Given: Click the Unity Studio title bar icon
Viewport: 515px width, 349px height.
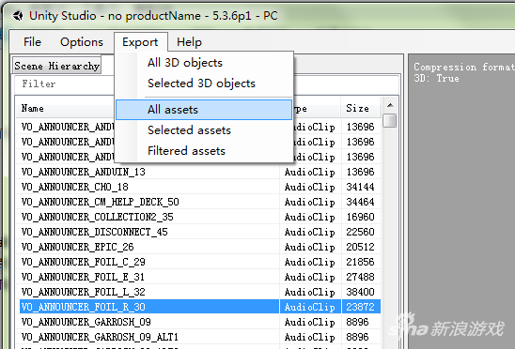Looking at the screenshot, I should pyautogui.click(x=18, y=15).
